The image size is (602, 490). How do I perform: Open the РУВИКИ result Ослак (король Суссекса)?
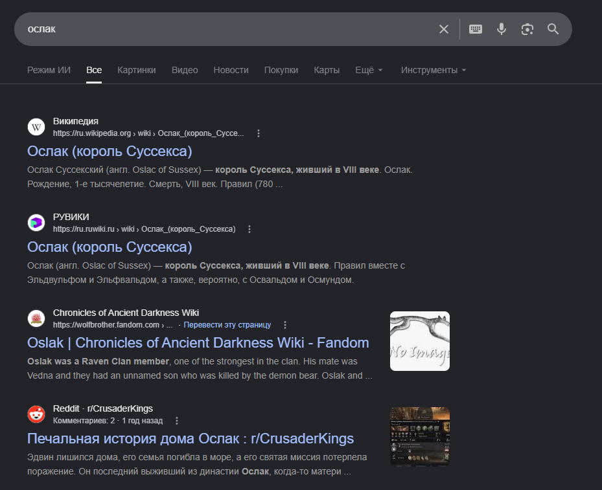pyautogui.click(x=110, y=247)
